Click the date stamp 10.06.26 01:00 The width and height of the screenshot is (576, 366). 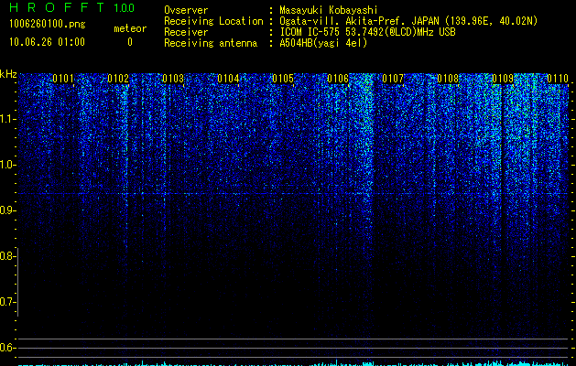point(47,42)
